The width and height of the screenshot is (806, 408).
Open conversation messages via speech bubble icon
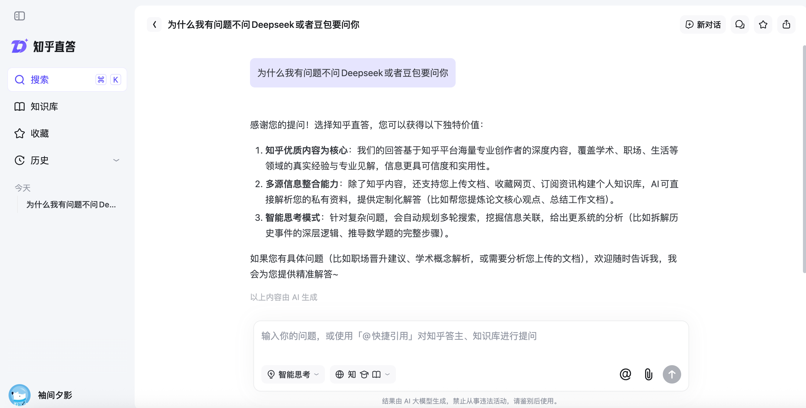pyautogui.click(x=740, y=24)
